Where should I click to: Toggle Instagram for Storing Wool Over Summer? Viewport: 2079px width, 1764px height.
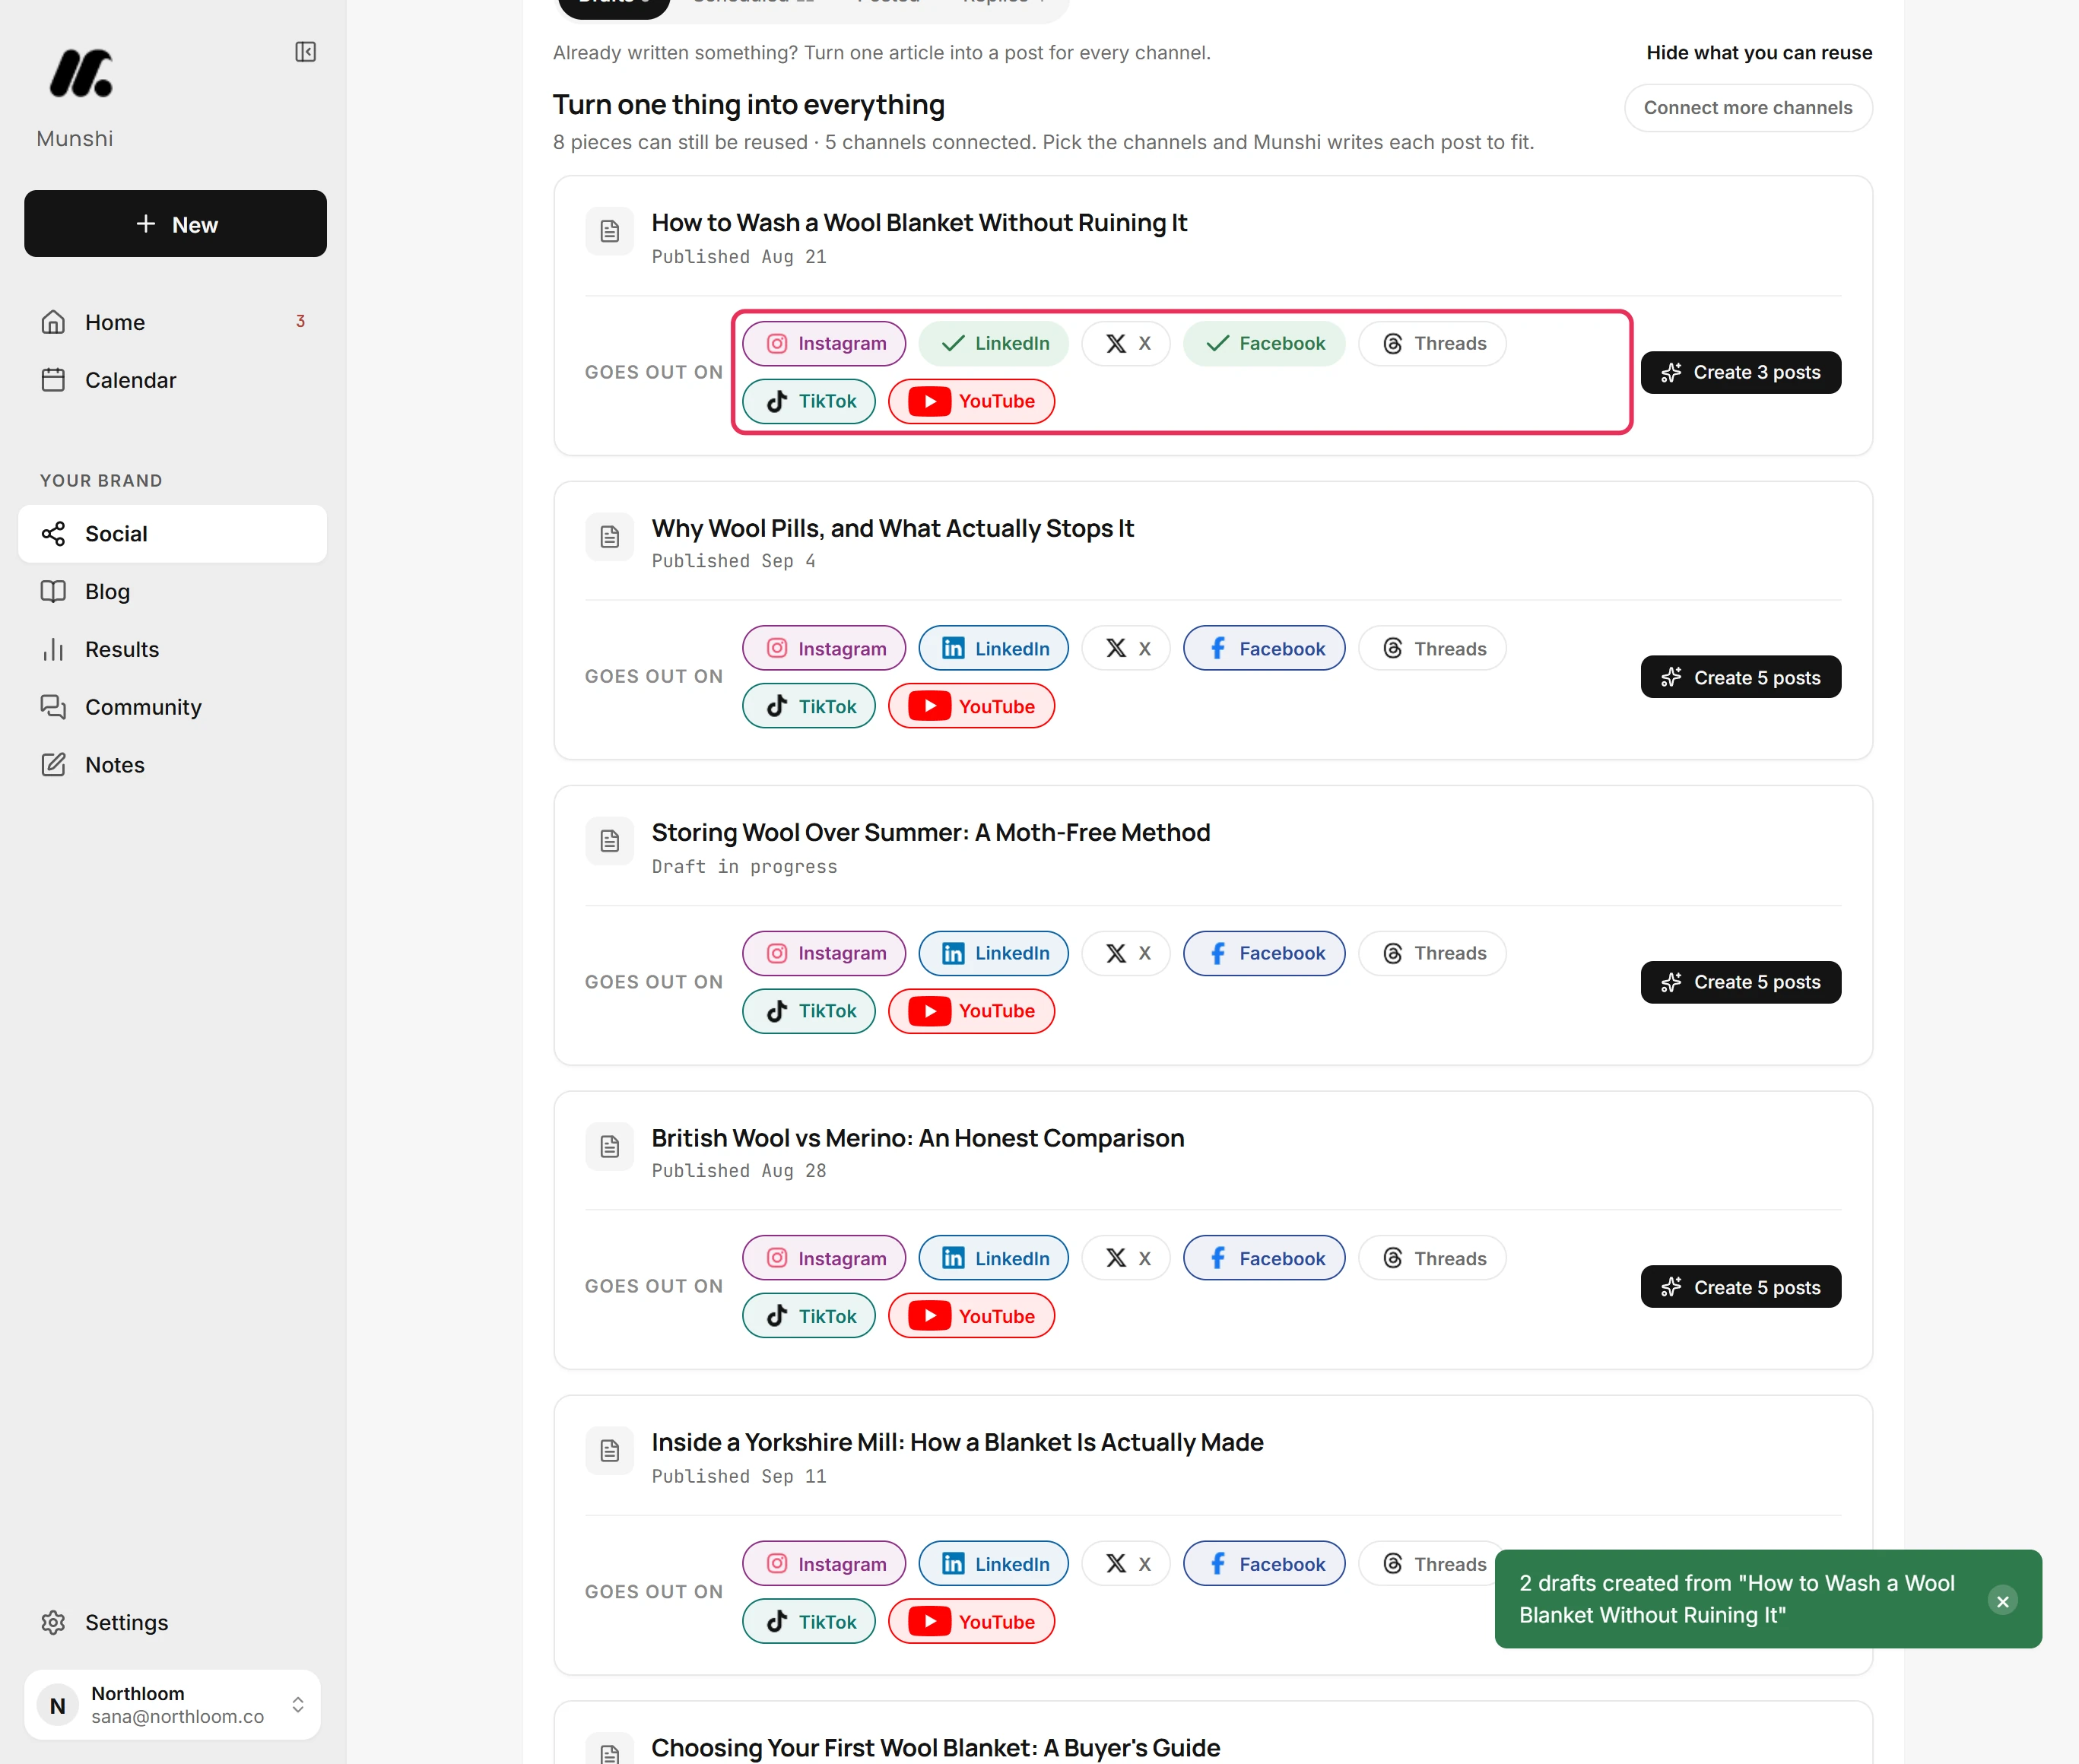click(x=824, y=954)
